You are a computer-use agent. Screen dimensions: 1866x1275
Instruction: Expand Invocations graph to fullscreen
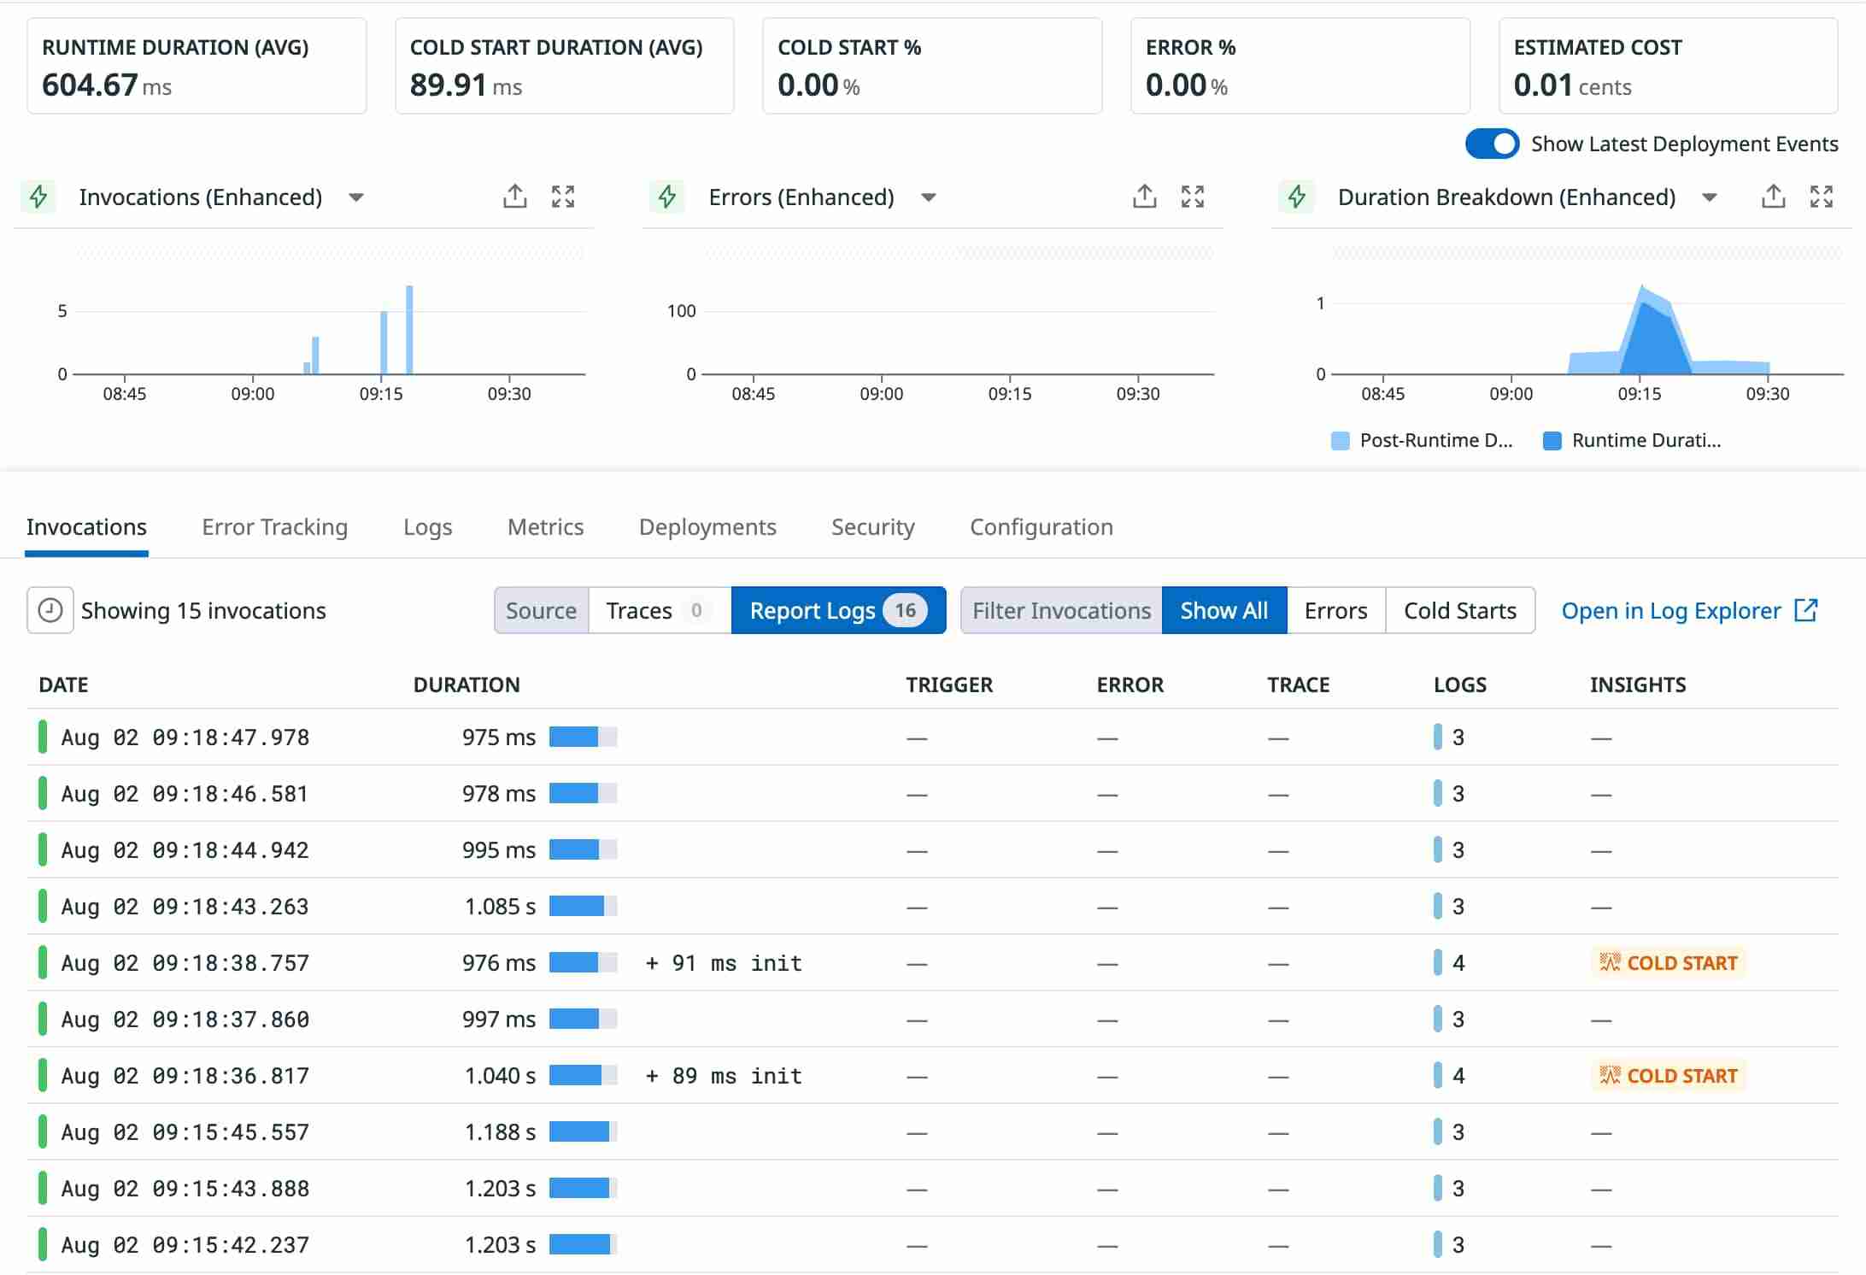click(563, 197)
